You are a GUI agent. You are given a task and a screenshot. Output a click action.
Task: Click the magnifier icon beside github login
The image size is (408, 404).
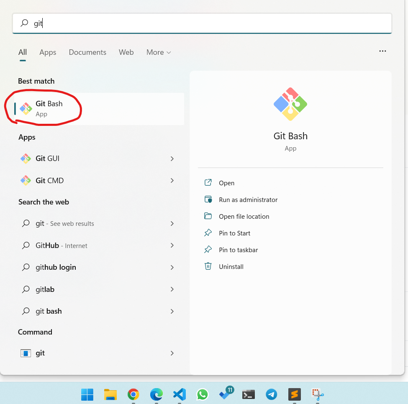(x=26, y=267)
